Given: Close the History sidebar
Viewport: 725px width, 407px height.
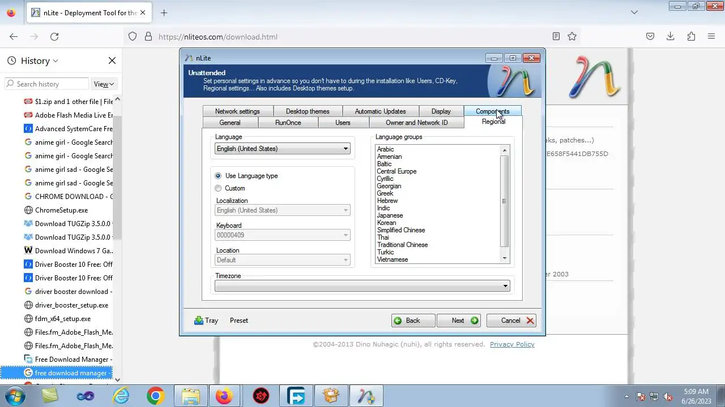Looking at the screenshot, I should (x=112, y=60).
